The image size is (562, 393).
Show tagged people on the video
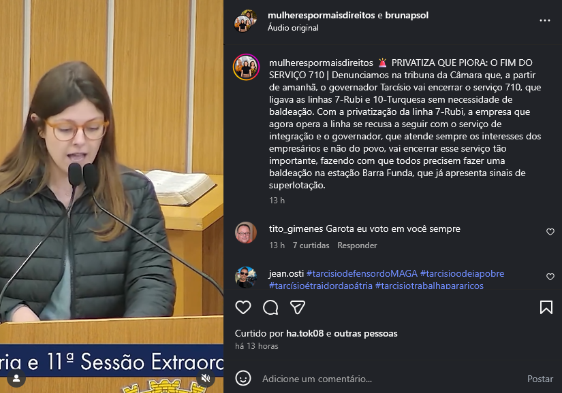[x=16, y=378]
